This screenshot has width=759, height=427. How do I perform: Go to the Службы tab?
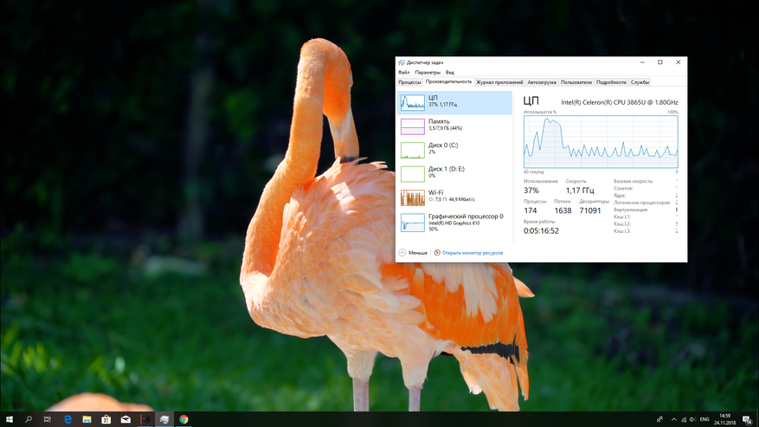(640, 82)
